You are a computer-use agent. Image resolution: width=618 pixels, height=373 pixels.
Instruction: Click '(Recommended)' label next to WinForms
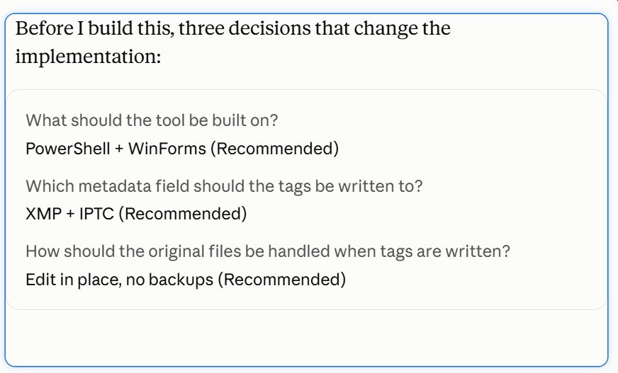coord(275,149)
